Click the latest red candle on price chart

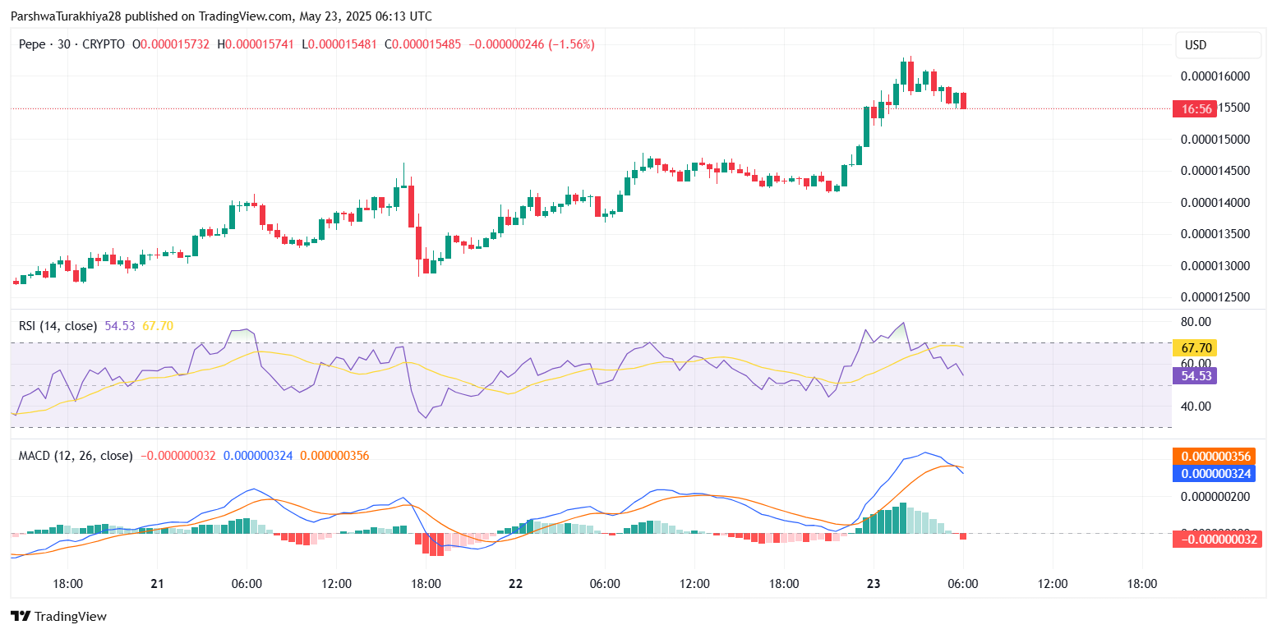(963, 100)
